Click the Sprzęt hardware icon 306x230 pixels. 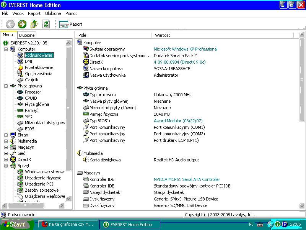[13, 166]
